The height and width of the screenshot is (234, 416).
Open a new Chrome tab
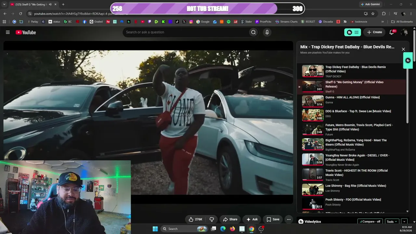(x=63, y=5)
